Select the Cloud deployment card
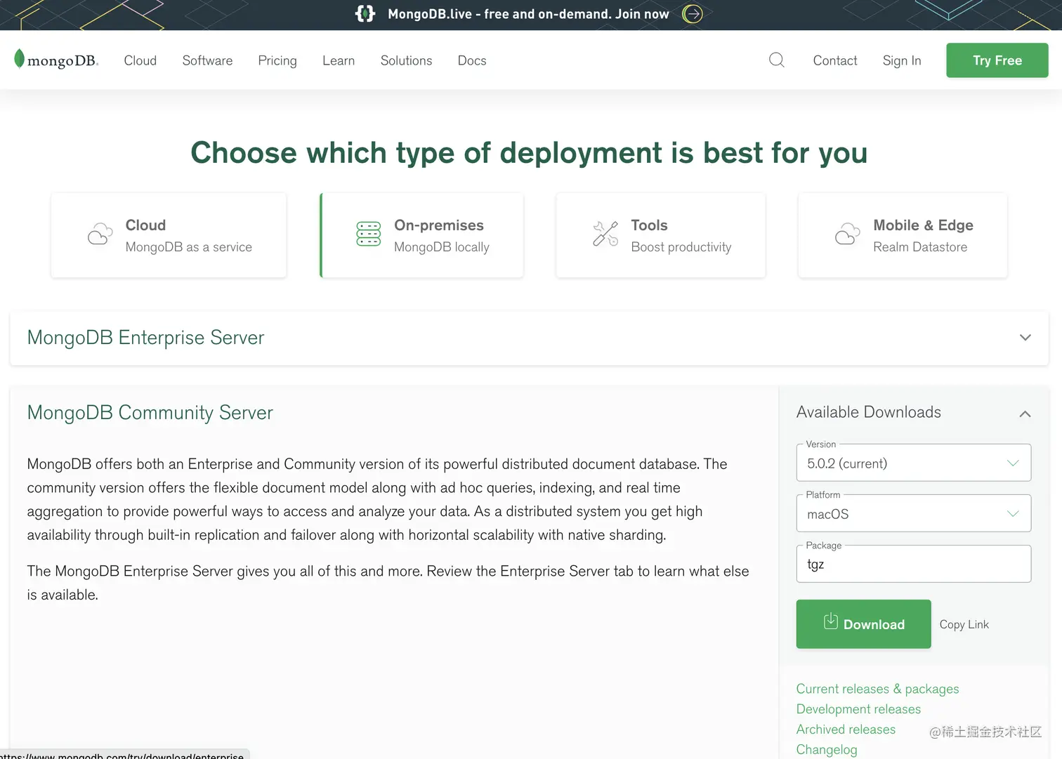The width and height of the screenshot is (1062, 759). pyautogui.click(x=169, y=235)
